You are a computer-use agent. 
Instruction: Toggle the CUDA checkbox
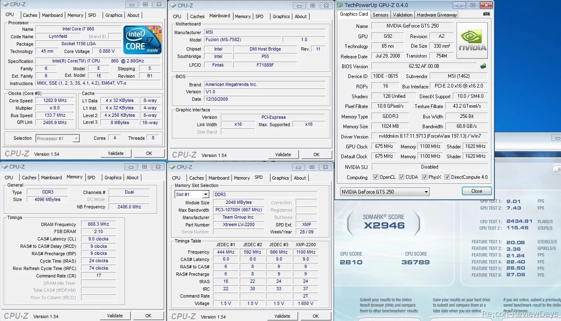(401, 177)
